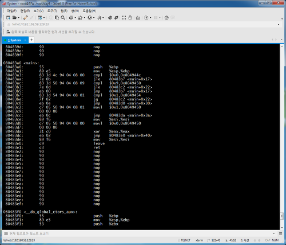286x245 pixels.
Task: Click the 'ret' instruction in the terminal
Action: [x=97, y=147]
